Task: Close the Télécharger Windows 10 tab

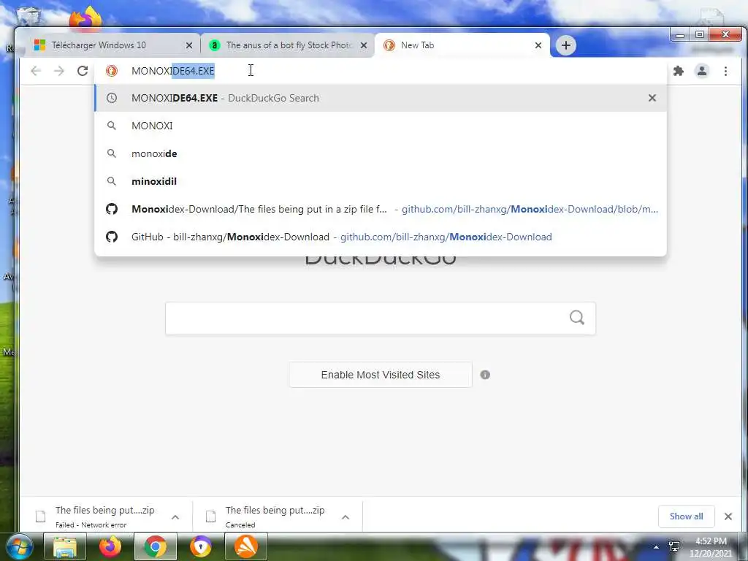Action: point(189,45)
